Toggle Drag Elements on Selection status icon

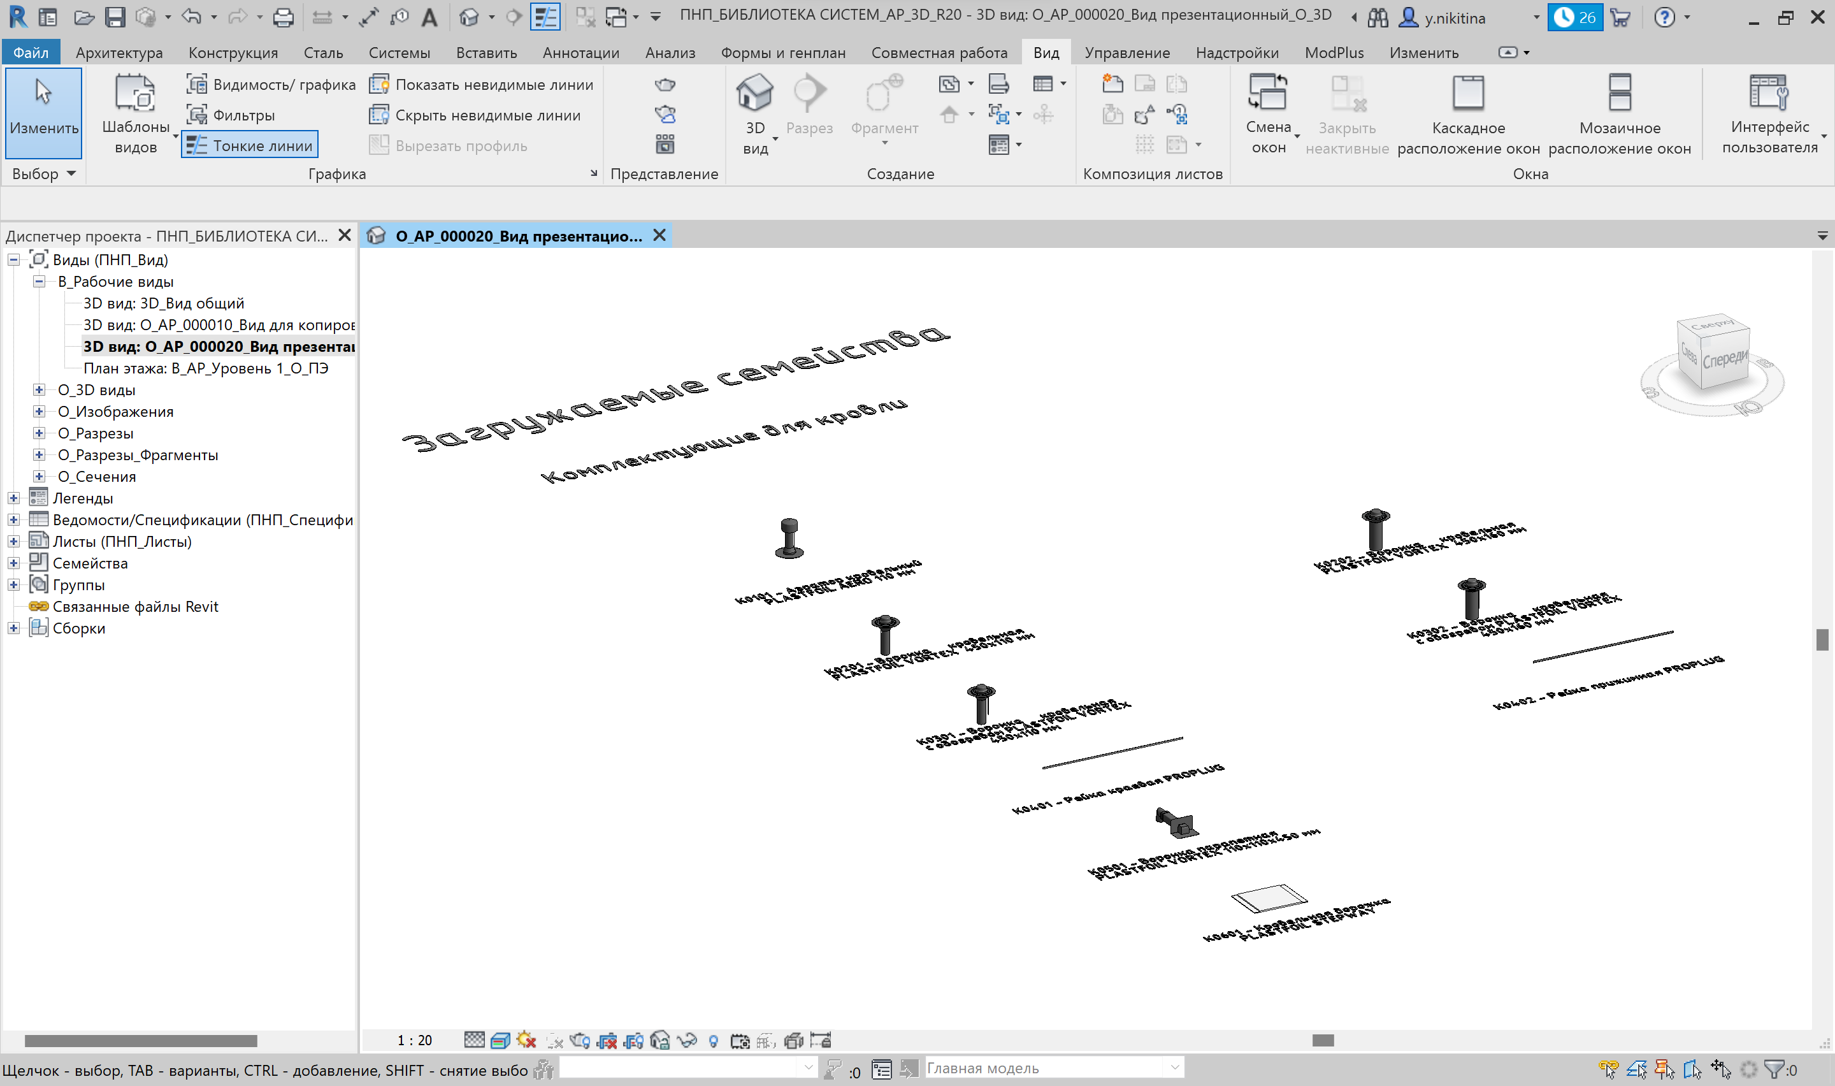click(x=1720, y=1069)
